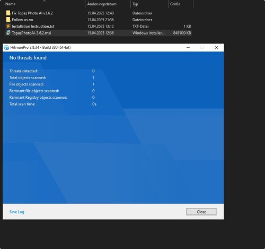Click the HitmanPro title bar icon
This screenshot has width=265, height=249.
6,47
